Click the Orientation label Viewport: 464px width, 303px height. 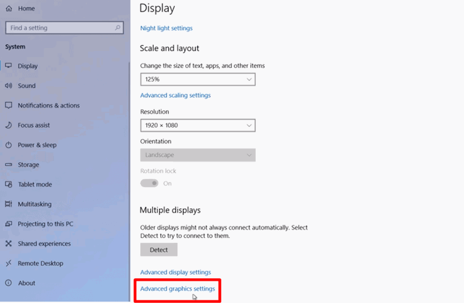pyautogui.click(x=155, y=141)
